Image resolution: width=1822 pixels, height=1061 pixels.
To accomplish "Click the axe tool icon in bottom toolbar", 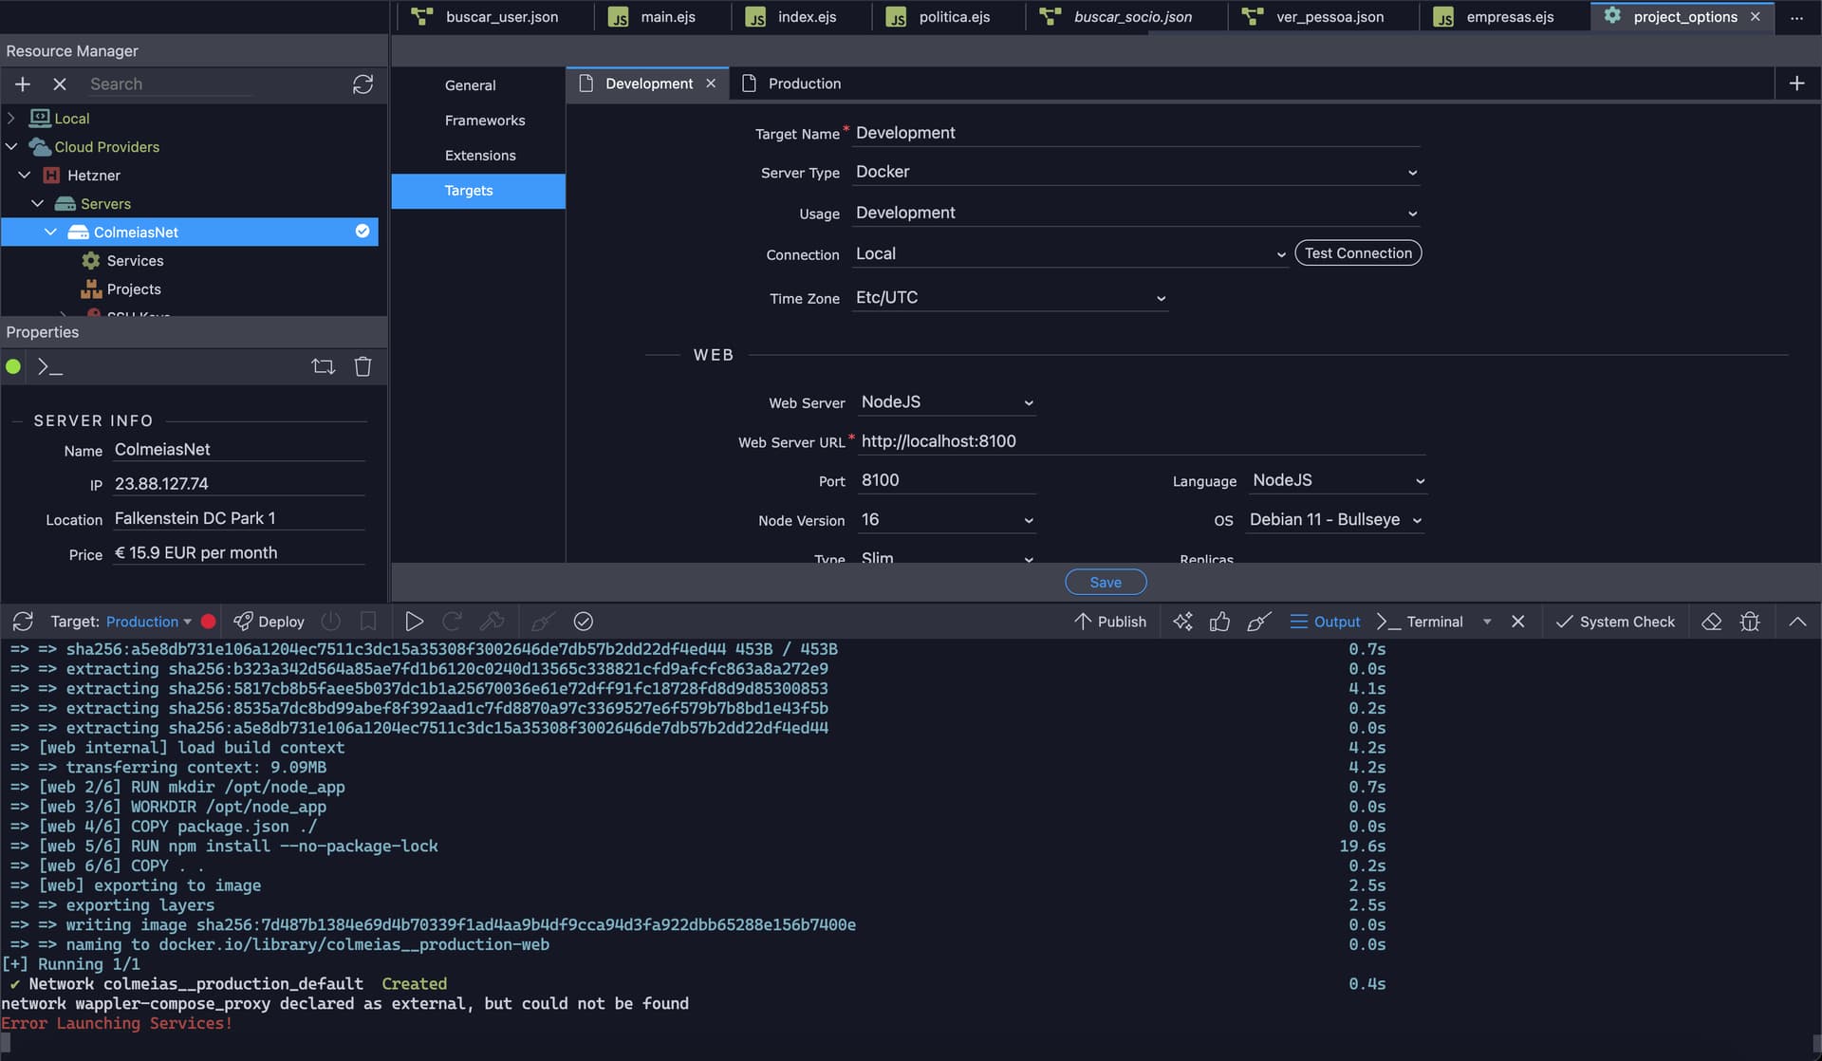I will point(492,622).
